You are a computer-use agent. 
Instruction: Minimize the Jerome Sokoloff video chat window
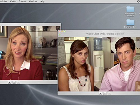[x=62, y=31]
